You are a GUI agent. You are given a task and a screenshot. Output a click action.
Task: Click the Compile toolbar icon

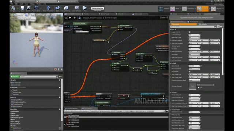[13, 8]
